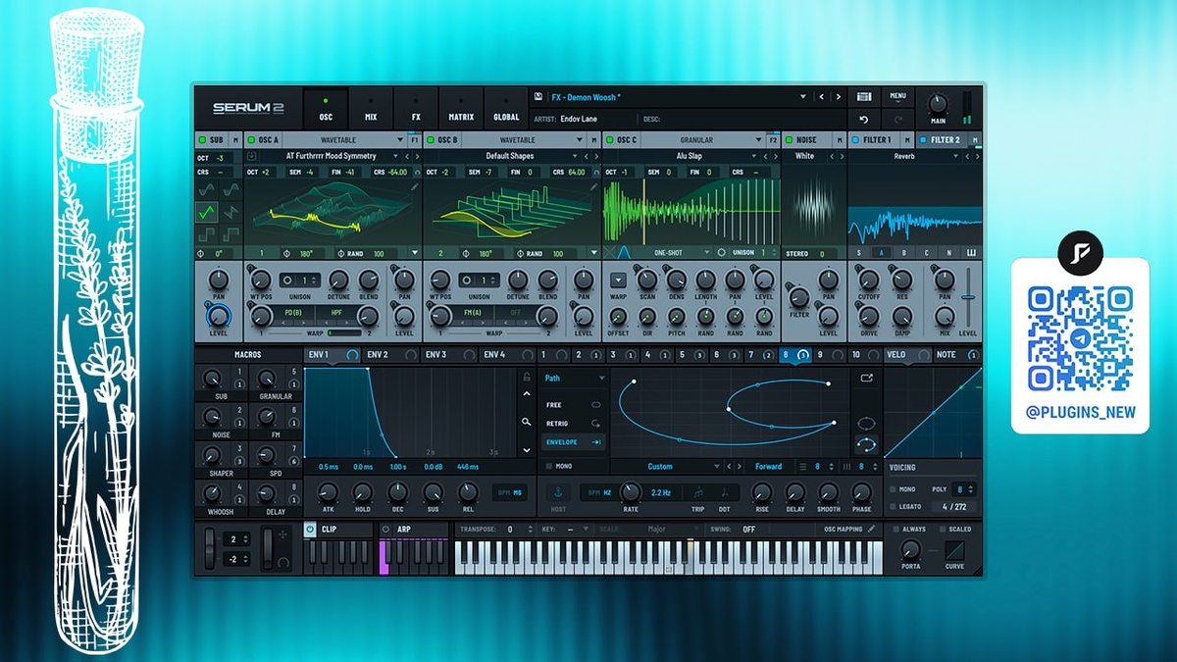The height and width of the screenshot is (662, 1177).
Task: Edit OSC A wavetable with pencil icon
Action: [415, 186]
